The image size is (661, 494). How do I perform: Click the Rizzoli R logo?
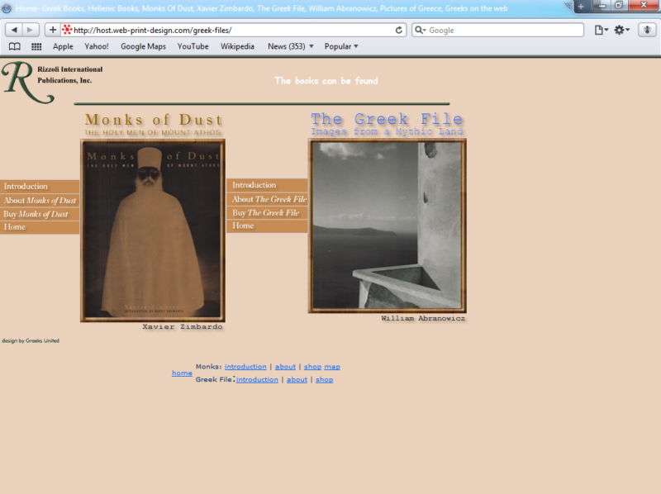tap(28, 83)
